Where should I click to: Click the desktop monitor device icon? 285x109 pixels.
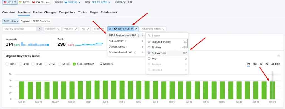(66, 2)
